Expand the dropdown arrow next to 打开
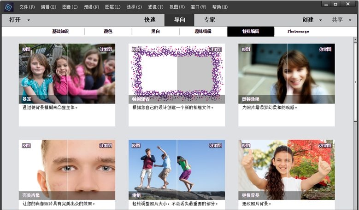 point(29,20)
